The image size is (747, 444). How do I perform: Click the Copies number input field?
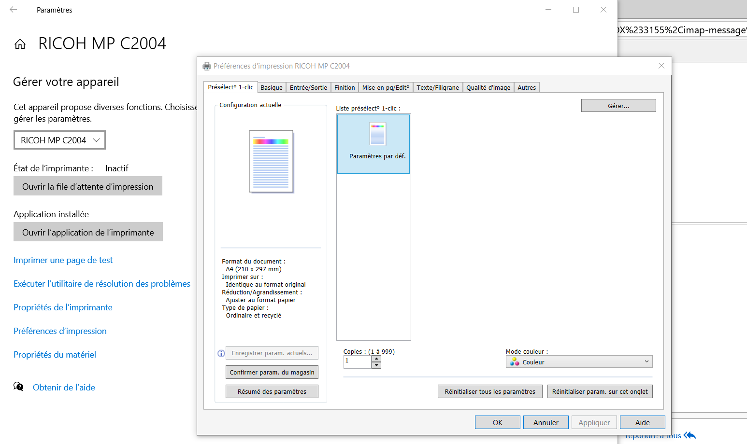357,361
